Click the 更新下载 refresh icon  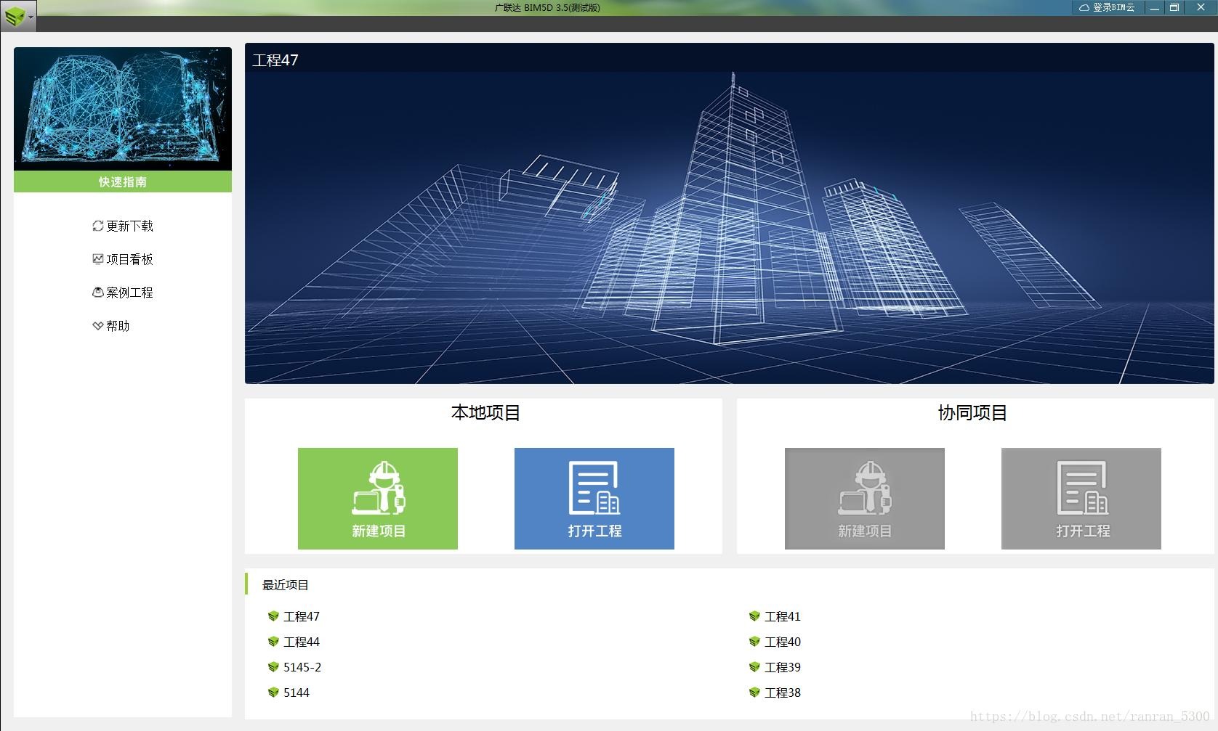click(98, 226)
